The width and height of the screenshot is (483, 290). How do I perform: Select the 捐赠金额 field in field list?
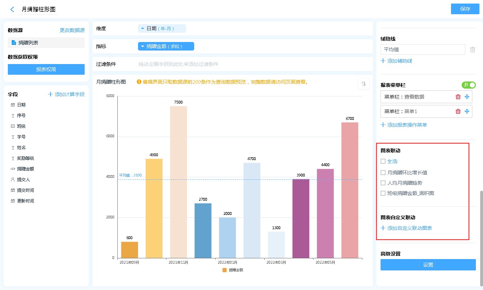point(25,169)
